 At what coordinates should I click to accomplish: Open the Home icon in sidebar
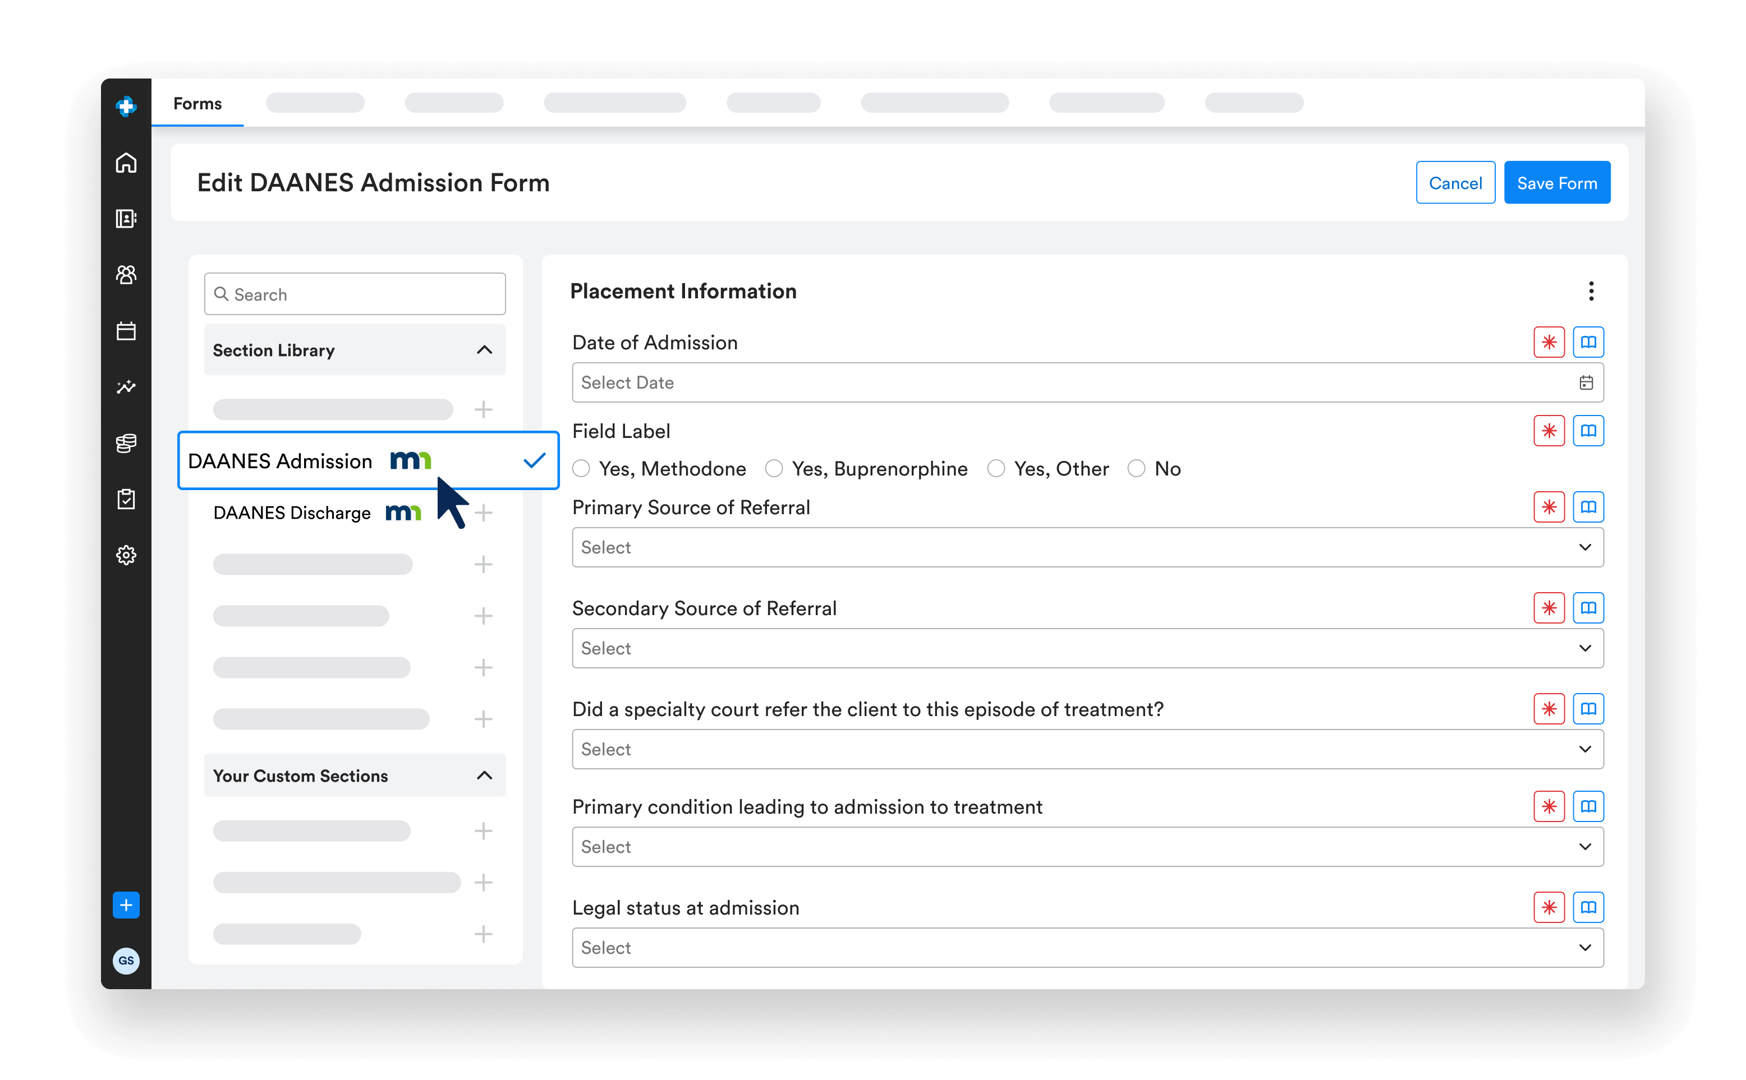click(126, 163)
